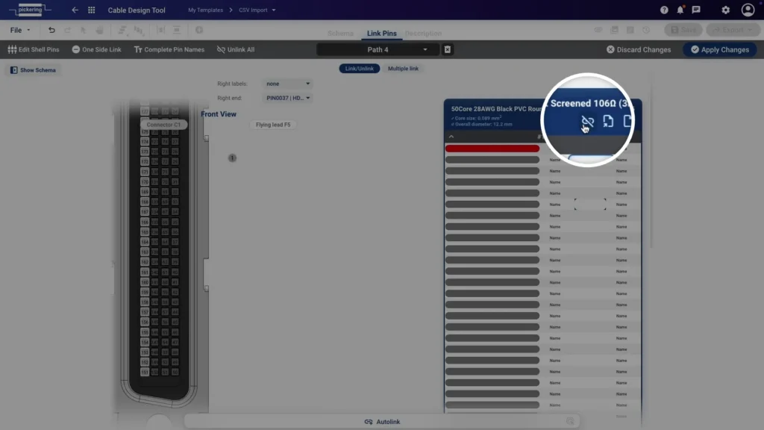Click the Save button
The width and height of the screenshot is (764, 430).
point(683,30)
